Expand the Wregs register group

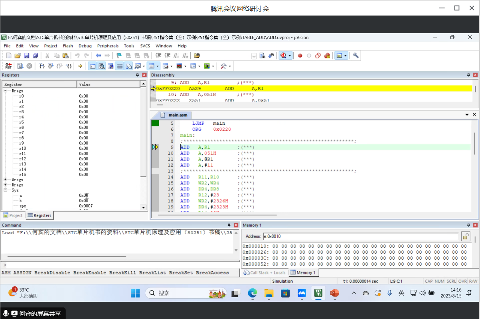pyautogui.click(x=6, y=180)
